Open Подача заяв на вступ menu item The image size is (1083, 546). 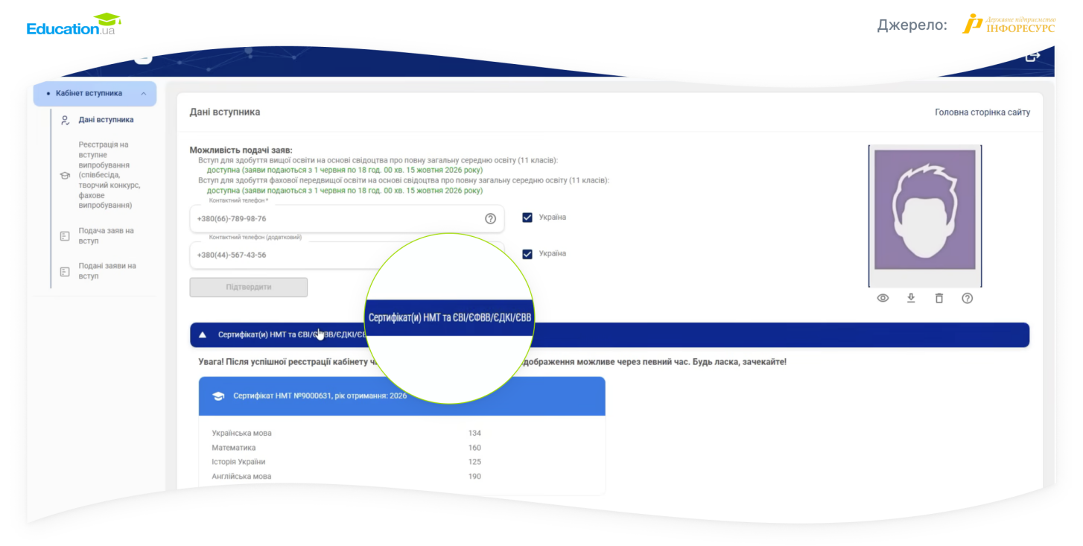(106, 236)
